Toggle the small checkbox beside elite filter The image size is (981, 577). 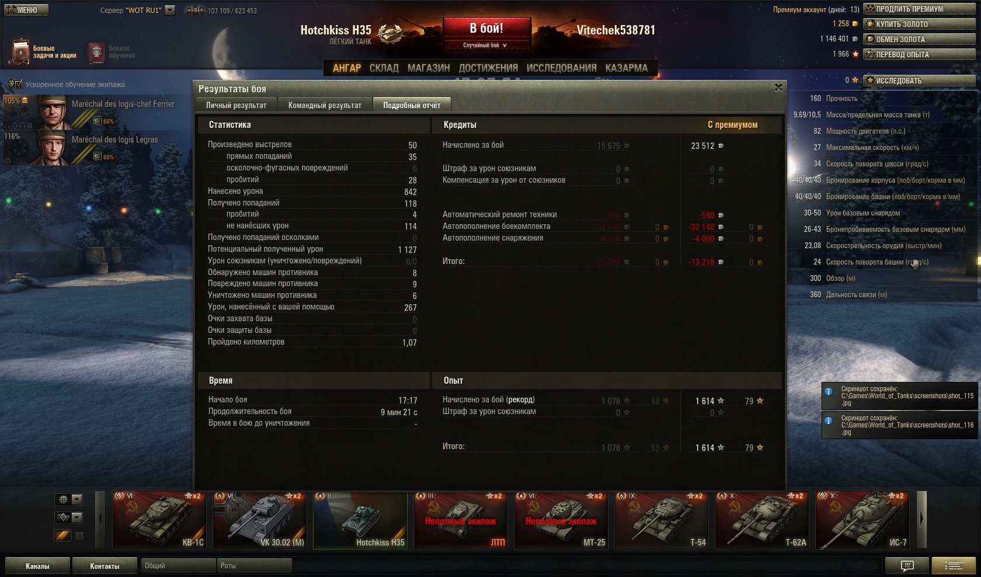tap(79, 536)
